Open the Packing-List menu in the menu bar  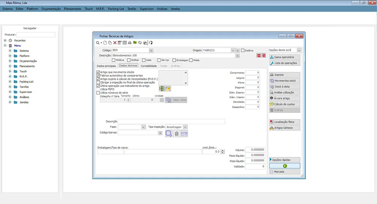[116, 9]
